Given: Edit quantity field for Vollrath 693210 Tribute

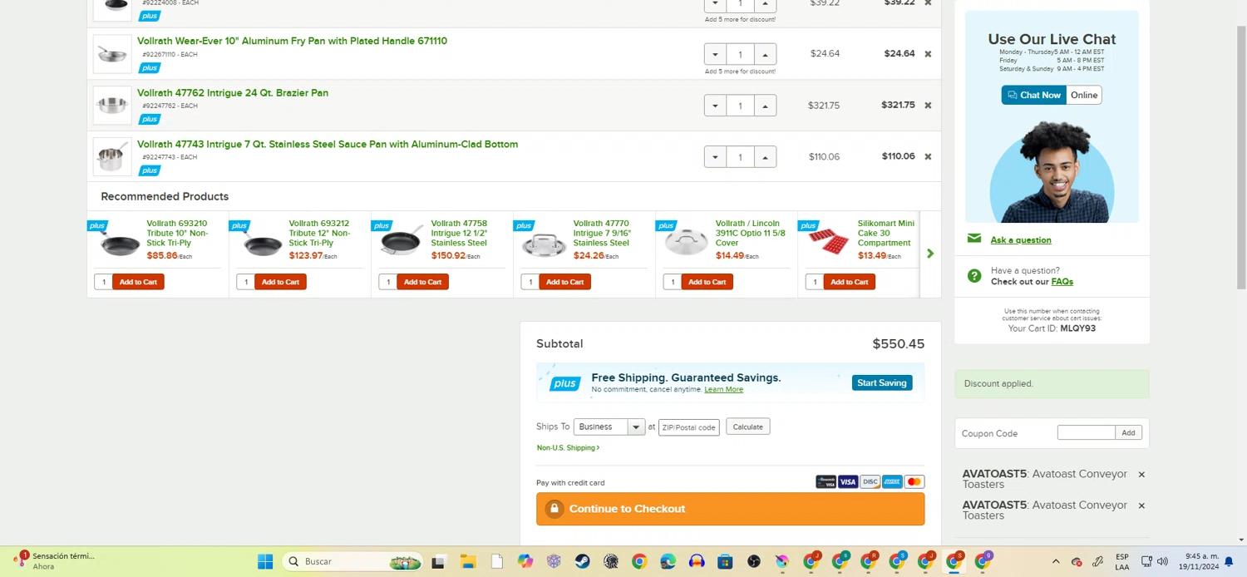Looking at the screenshot, I should click(x=103, y=282).
